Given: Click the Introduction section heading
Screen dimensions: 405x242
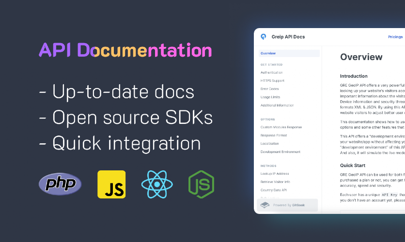Looking at the screenshot, I should [354, 76].
